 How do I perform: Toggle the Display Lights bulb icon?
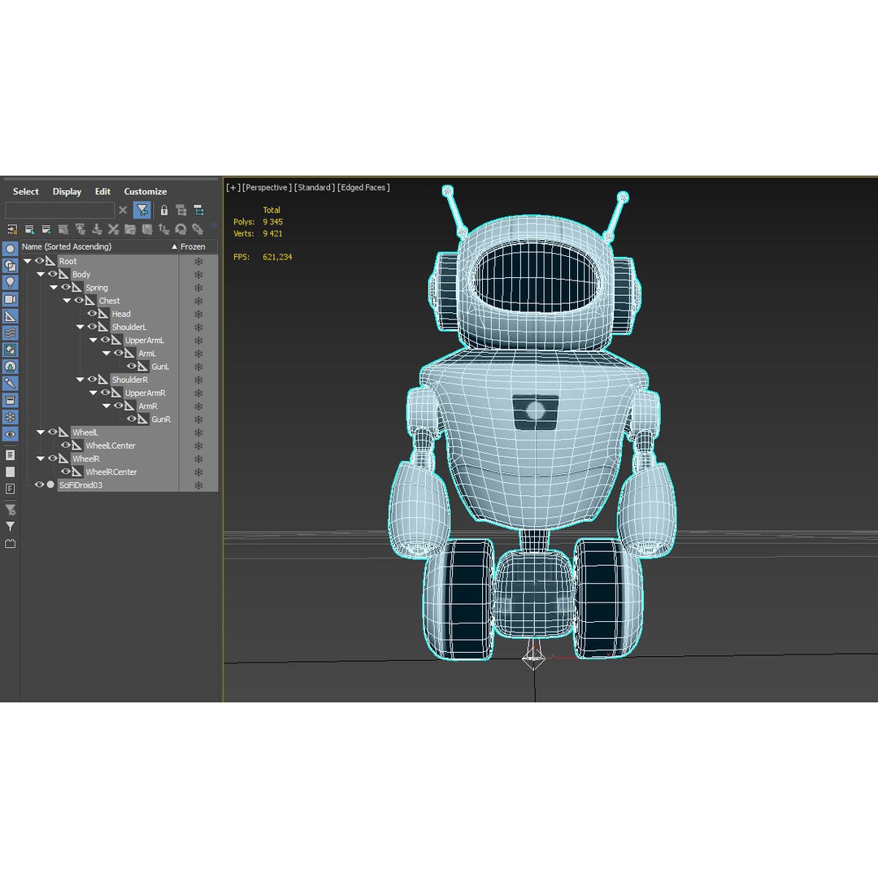coord(10,282)
